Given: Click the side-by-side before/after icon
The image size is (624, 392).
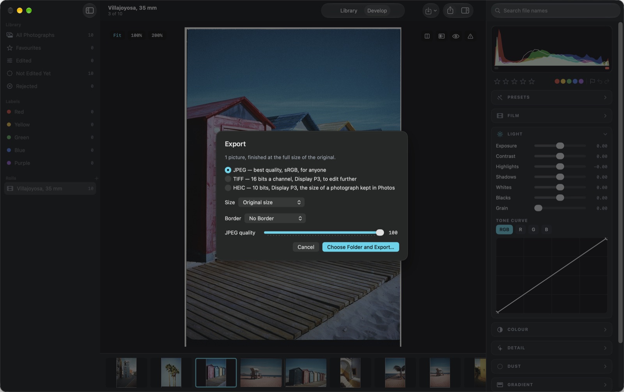Looking at the screenshot, I should click(441, 36).
